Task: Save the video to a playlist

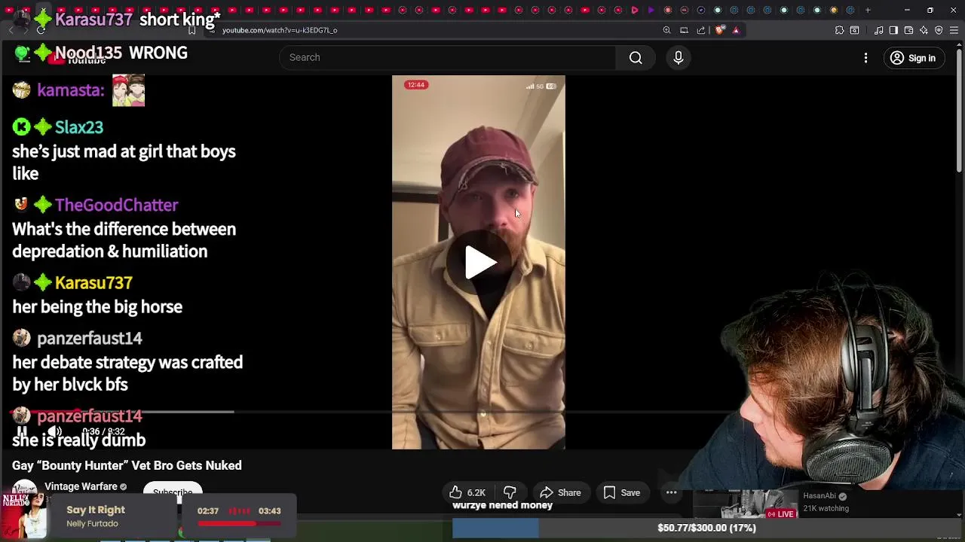Action: [622, 493]
